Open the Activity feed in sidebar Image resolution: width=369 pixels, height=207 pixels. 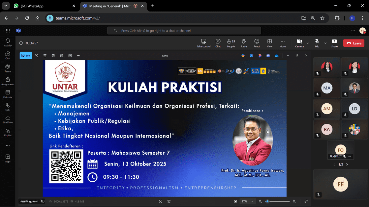(x=8, y=42)
